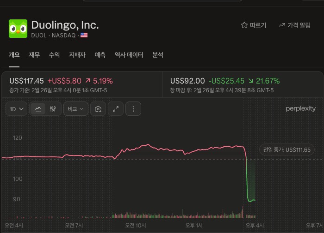
Task: Click the 전일 종가 price label
Action: click(287, 149)
